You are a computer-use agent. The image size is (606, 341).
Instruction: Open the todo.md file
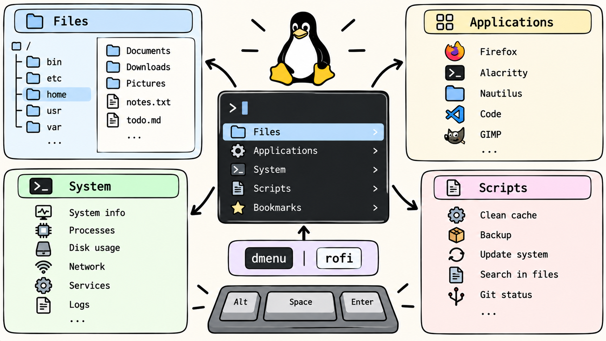tap(134, 120)
